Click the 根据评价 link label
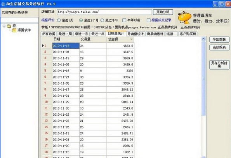 click(x=48, y=20)
